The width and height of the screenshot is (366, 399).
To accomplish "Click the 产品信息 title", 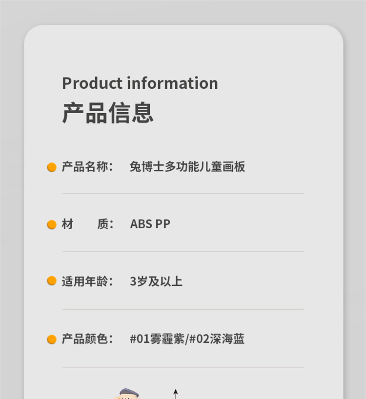I will pos(108,113).
